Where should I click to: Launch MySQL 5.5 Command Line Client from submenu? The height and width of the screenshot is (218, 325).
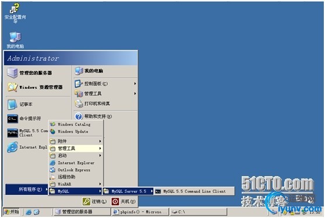(x=195, y=191)
